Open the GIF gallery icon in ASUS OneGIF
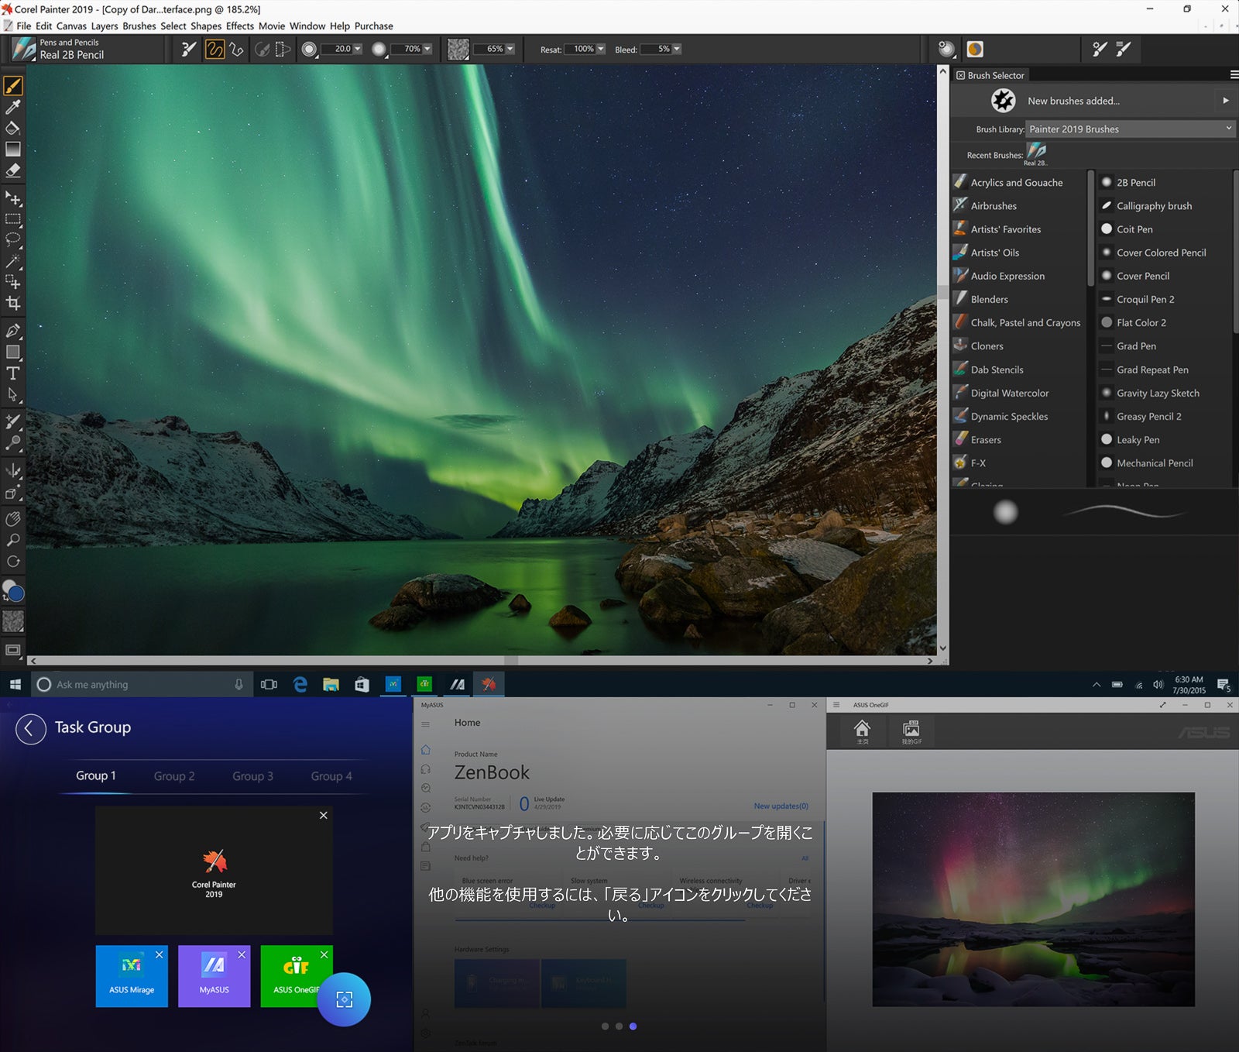This screenshot has height=1052, width=1239. (911, 731)
